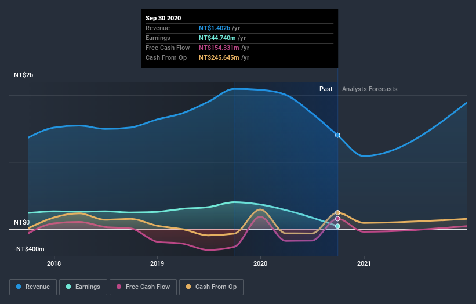Toggle the Revenue legend series
The height and width of the screenshot is (304, 476).
(33, 287)
